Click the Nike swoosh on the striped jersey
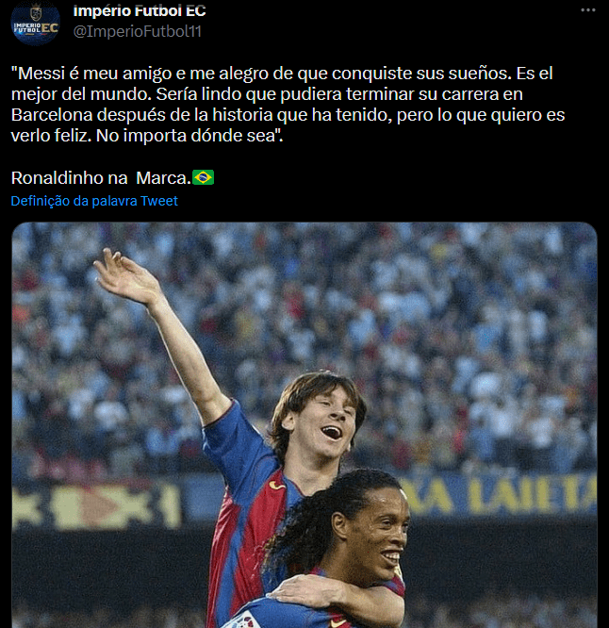 (277, 486)
